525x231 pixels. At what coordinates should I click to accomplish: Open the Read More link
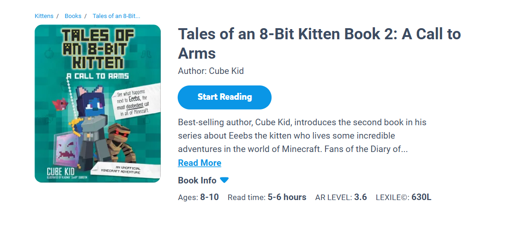199,163
